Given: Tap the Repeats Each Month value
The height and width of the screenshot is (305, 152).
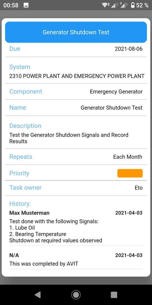Looking at the screenshot, I should (x=128, y=157).
